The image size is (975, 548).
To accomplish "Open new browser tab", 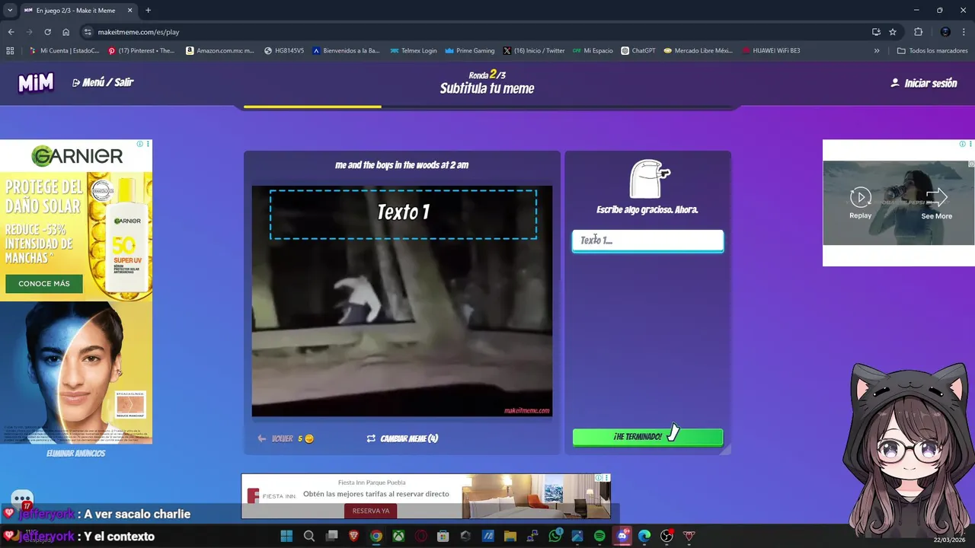I will click(x=148, y=11).
